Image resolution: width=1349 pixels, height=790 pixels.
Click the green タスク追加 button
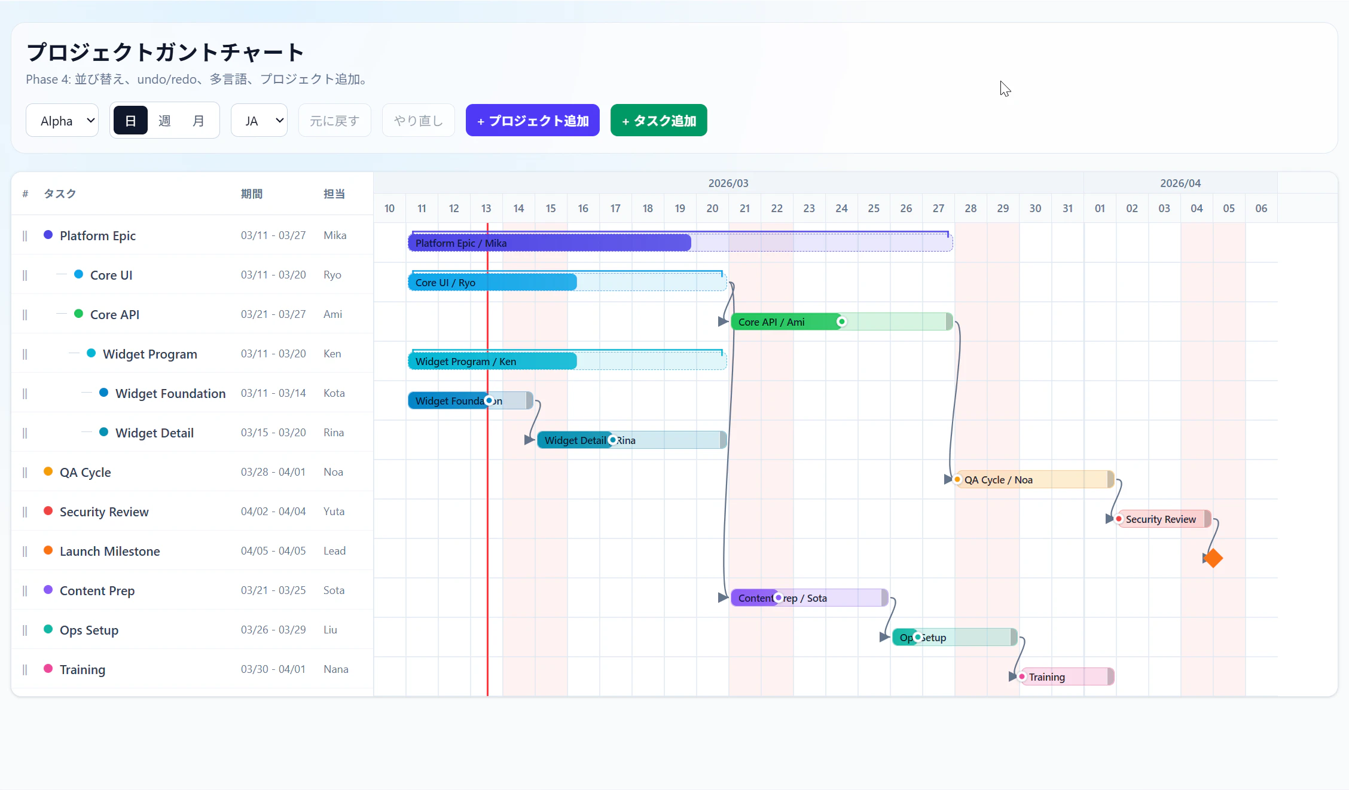tap(658, 121)
